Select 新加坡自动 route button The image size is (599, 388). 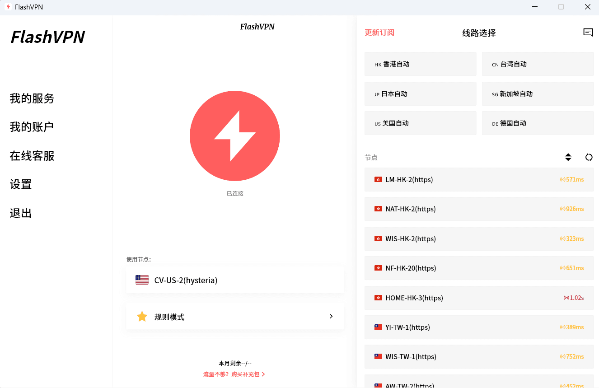[538, 94]
